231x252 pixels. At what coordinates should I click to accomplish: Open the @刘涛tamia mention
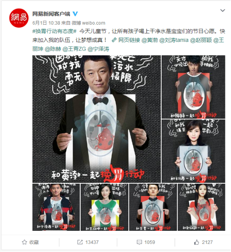point(174,40)
